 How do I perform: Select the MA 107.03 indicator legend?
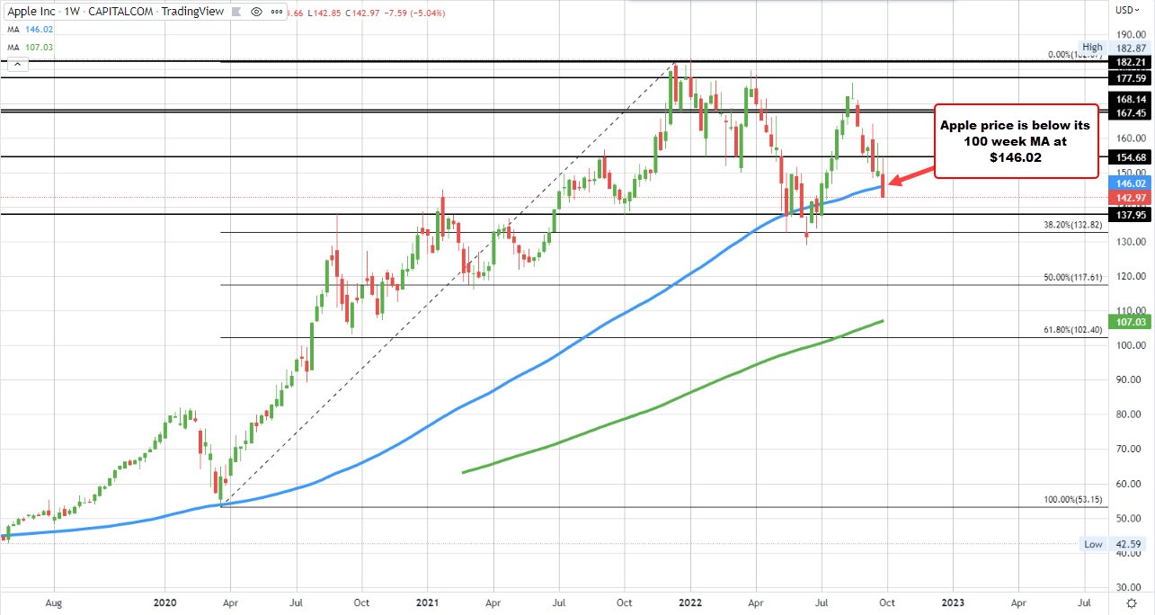tap(29, 47)
